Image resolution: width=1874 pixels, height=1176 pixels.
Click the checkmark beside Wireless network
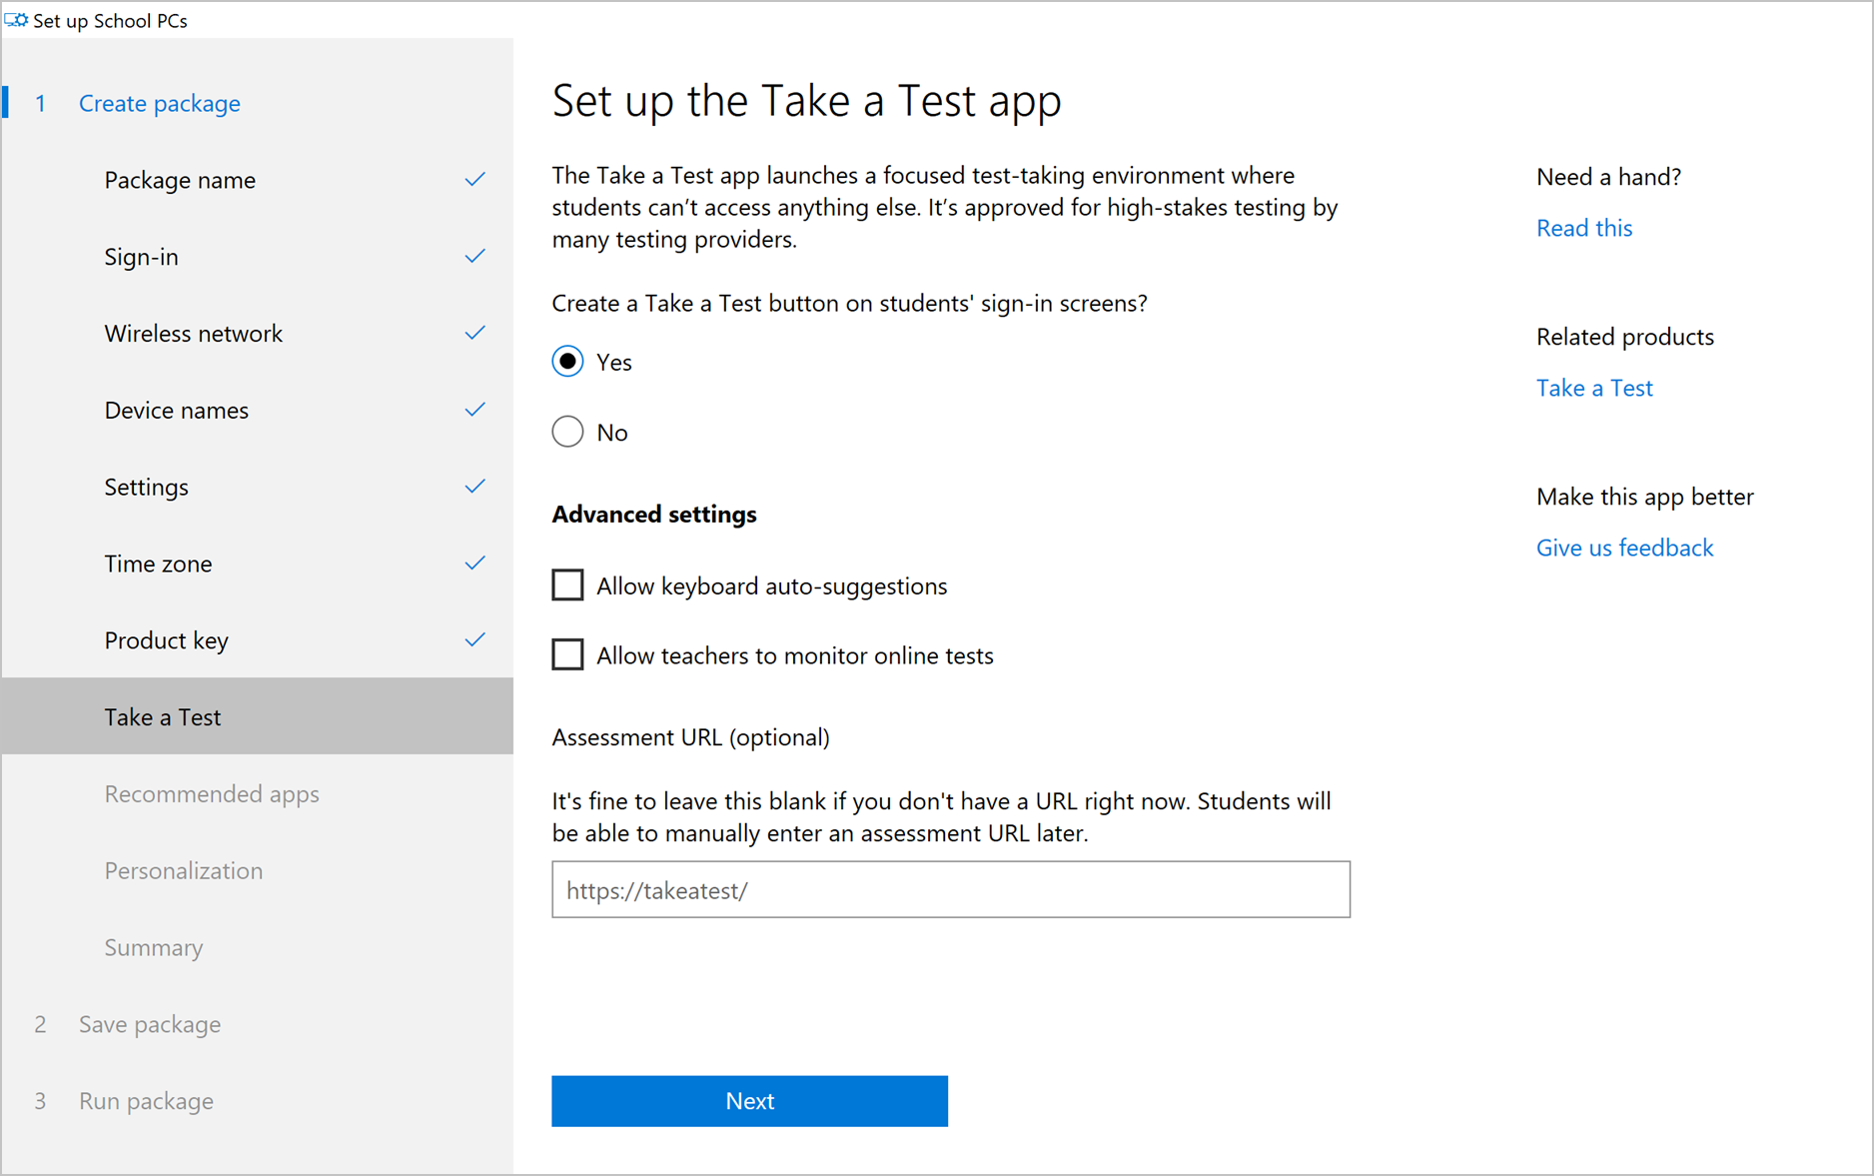(474, 333)
